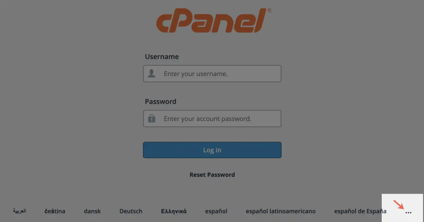
Task: Click the Username field label
Action: coord(162,57)
